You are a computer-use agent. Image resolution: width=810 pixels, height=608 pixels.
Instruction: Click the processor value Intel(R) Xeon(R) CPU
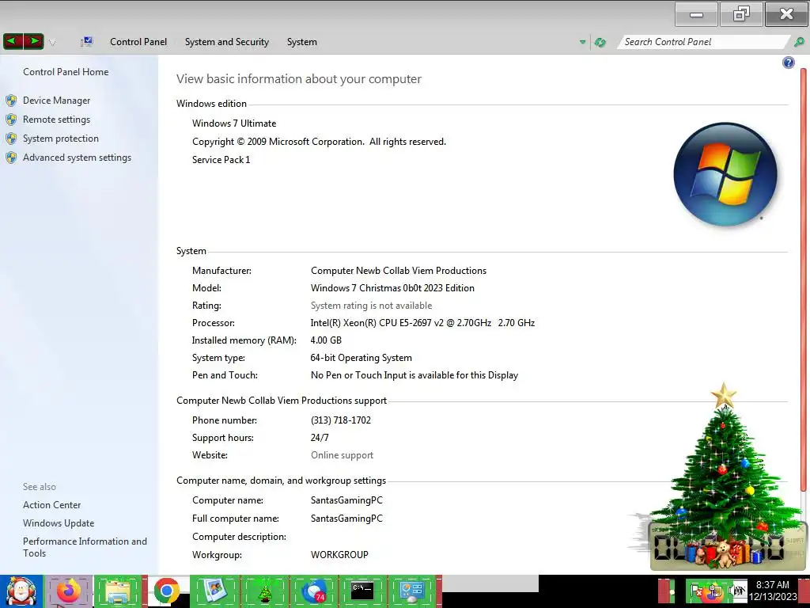[x=422, y=323]
